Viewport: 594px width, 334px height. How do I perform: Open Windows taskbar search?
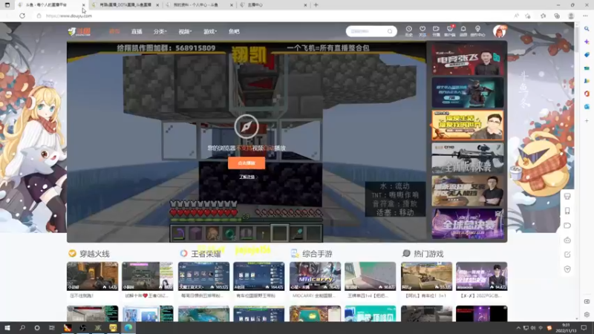click(x=22, y=328)
